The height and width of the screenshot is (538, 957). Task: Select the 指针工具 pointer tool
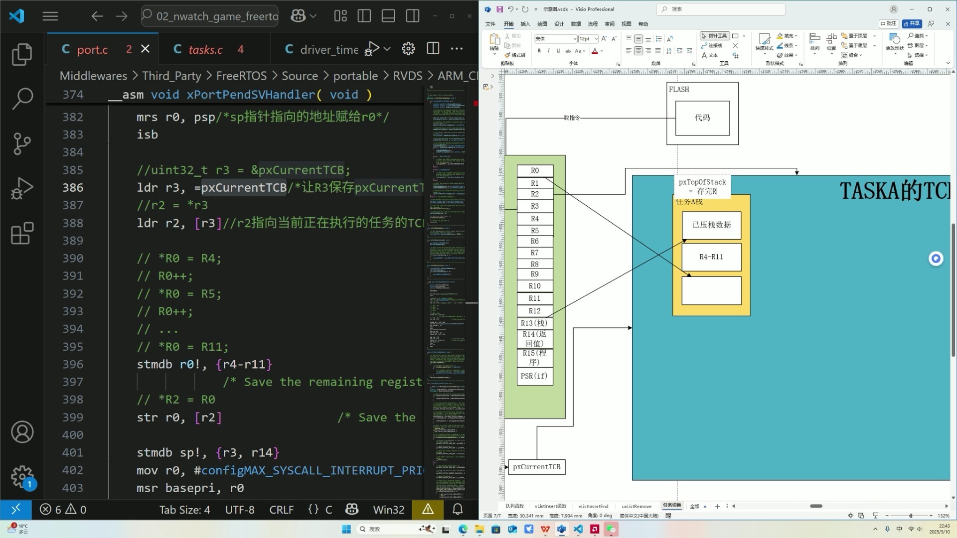click(714, 36)
